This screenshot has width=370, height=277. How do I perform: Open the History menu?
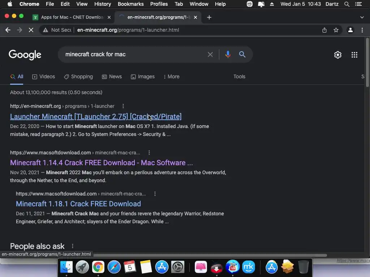[x=103, y=4]
